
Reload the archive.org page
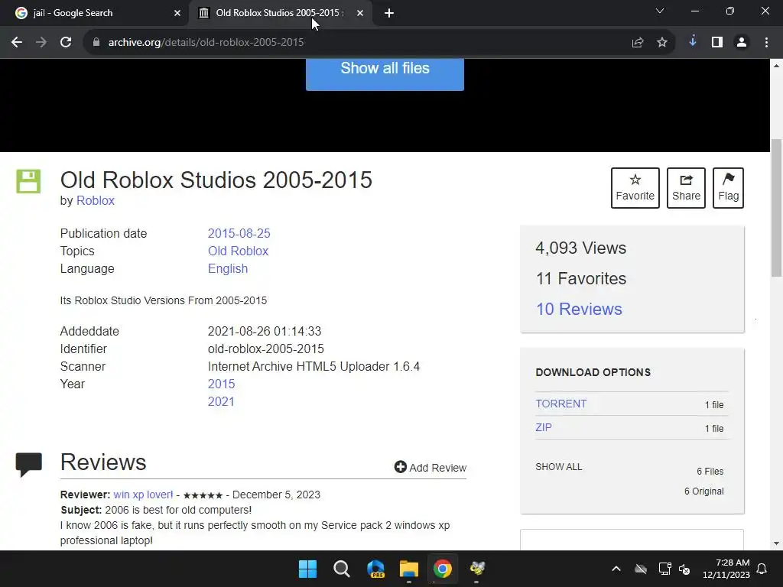66,43
